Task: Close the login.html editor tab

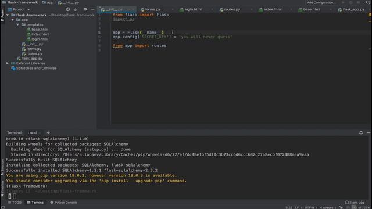Action: [212, 9]
